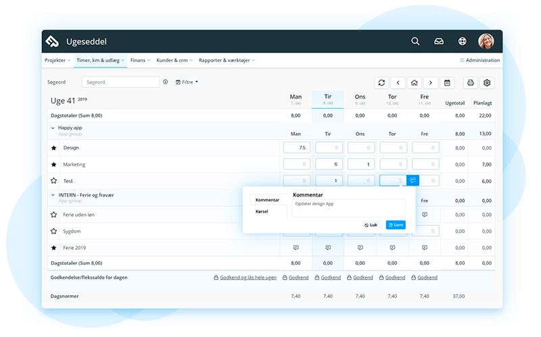Open Friday comment icon for Ferie 2019
Viewport: 541px width, 337px height.
425,248
